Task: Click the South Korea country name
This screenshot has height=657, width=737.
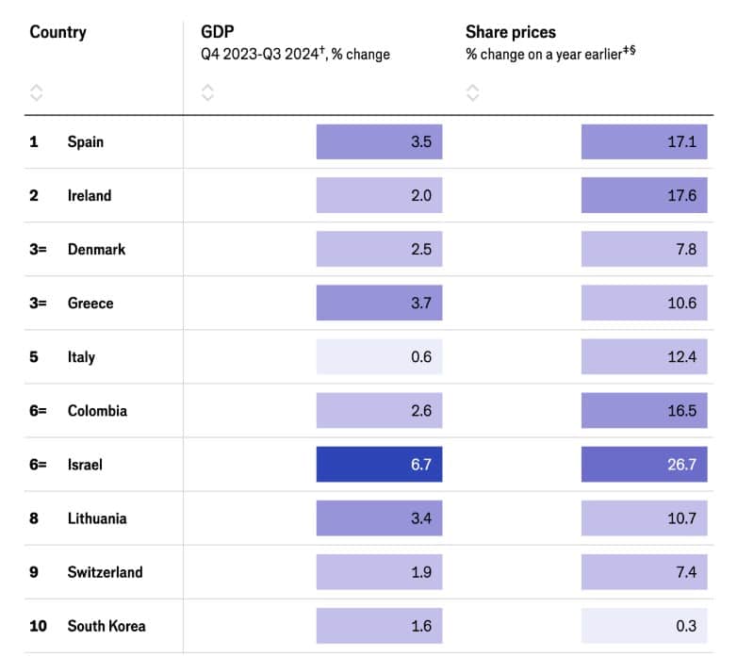Action: click(x=106, y=626)
